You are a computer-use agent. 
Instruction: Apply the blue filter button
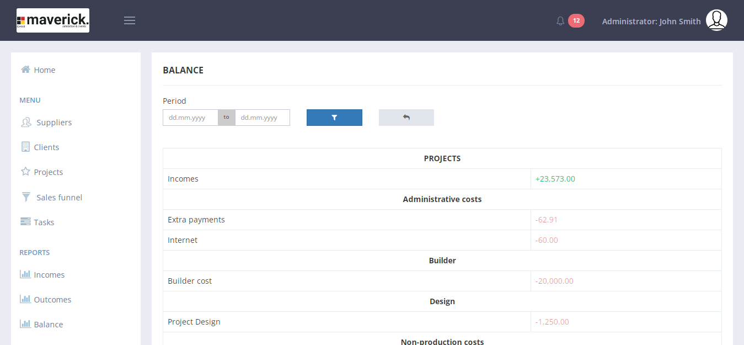click(334, 118)
